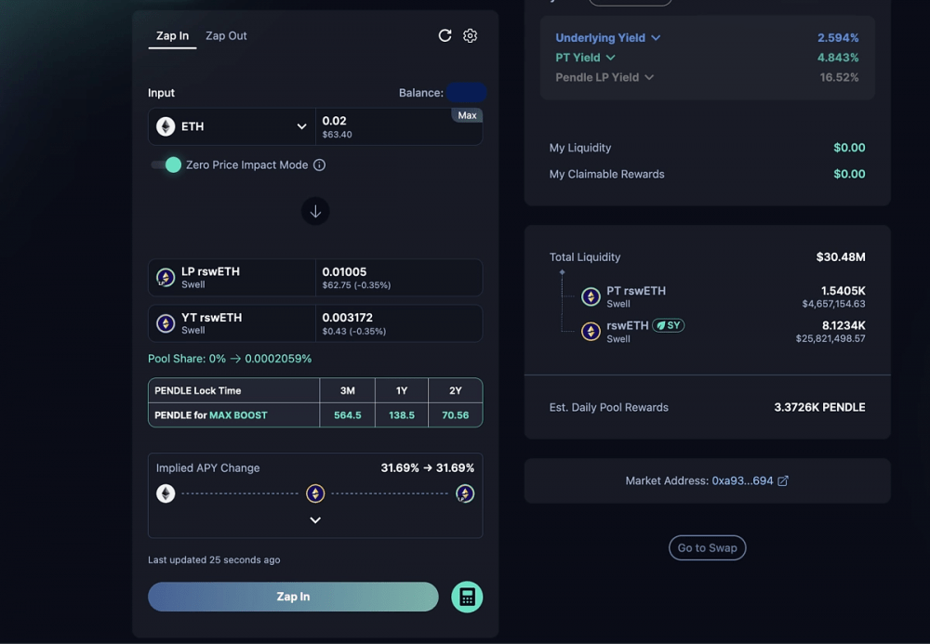The height and width of the screenshot is (644, 930).
Task: Click the YT rswETH output amount 0.003172
Action: tap(348, 318)
